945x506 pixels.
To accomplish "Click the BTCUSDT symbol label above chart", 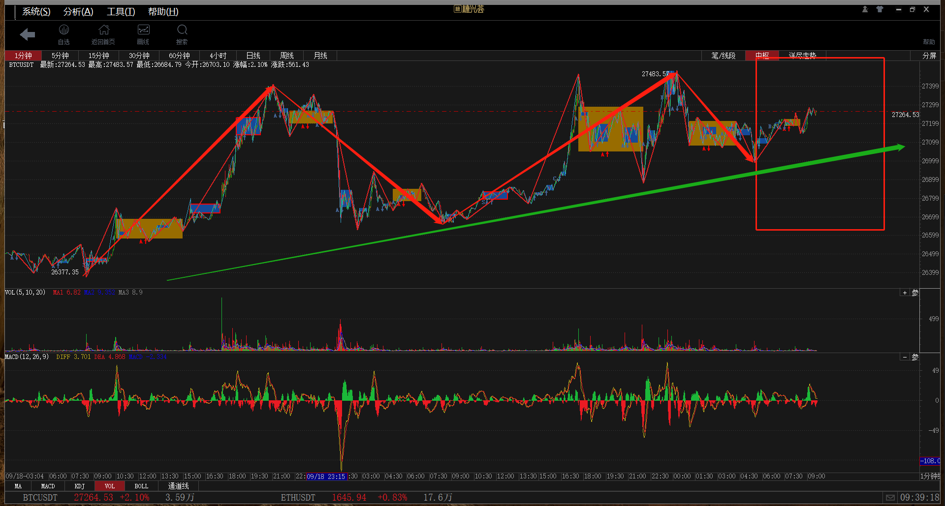I will tap(21, 65).
